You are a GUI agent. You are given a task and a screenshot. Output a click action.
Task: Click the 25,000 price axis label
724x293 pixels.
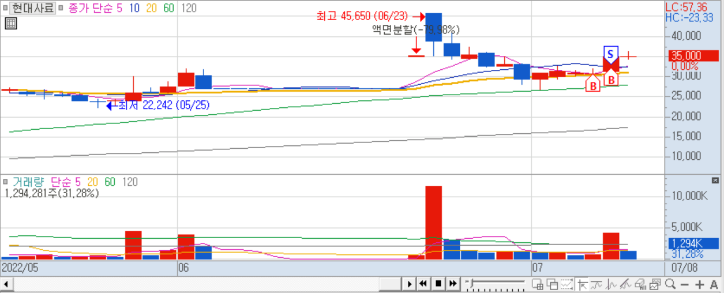[685, 96]
